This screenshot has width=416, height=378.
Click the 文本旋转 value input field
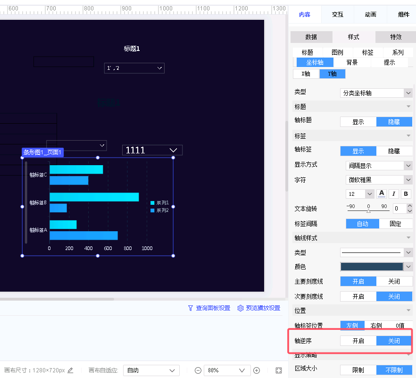pos(399,208)
